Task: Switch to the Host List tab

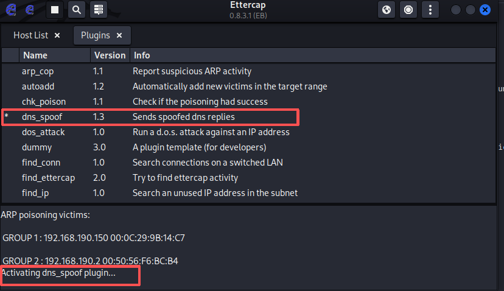Action: point(30,35)
